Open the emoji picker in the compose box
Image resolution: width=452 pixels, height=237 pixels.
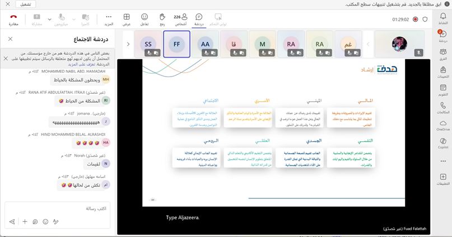click(45, 222)
